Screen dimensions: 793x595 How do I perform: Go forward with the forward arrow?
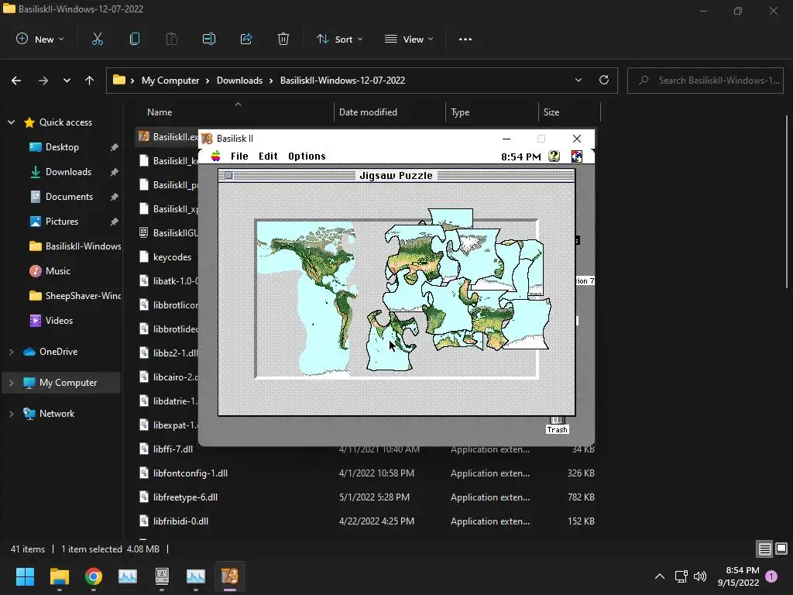coord(43,81)
